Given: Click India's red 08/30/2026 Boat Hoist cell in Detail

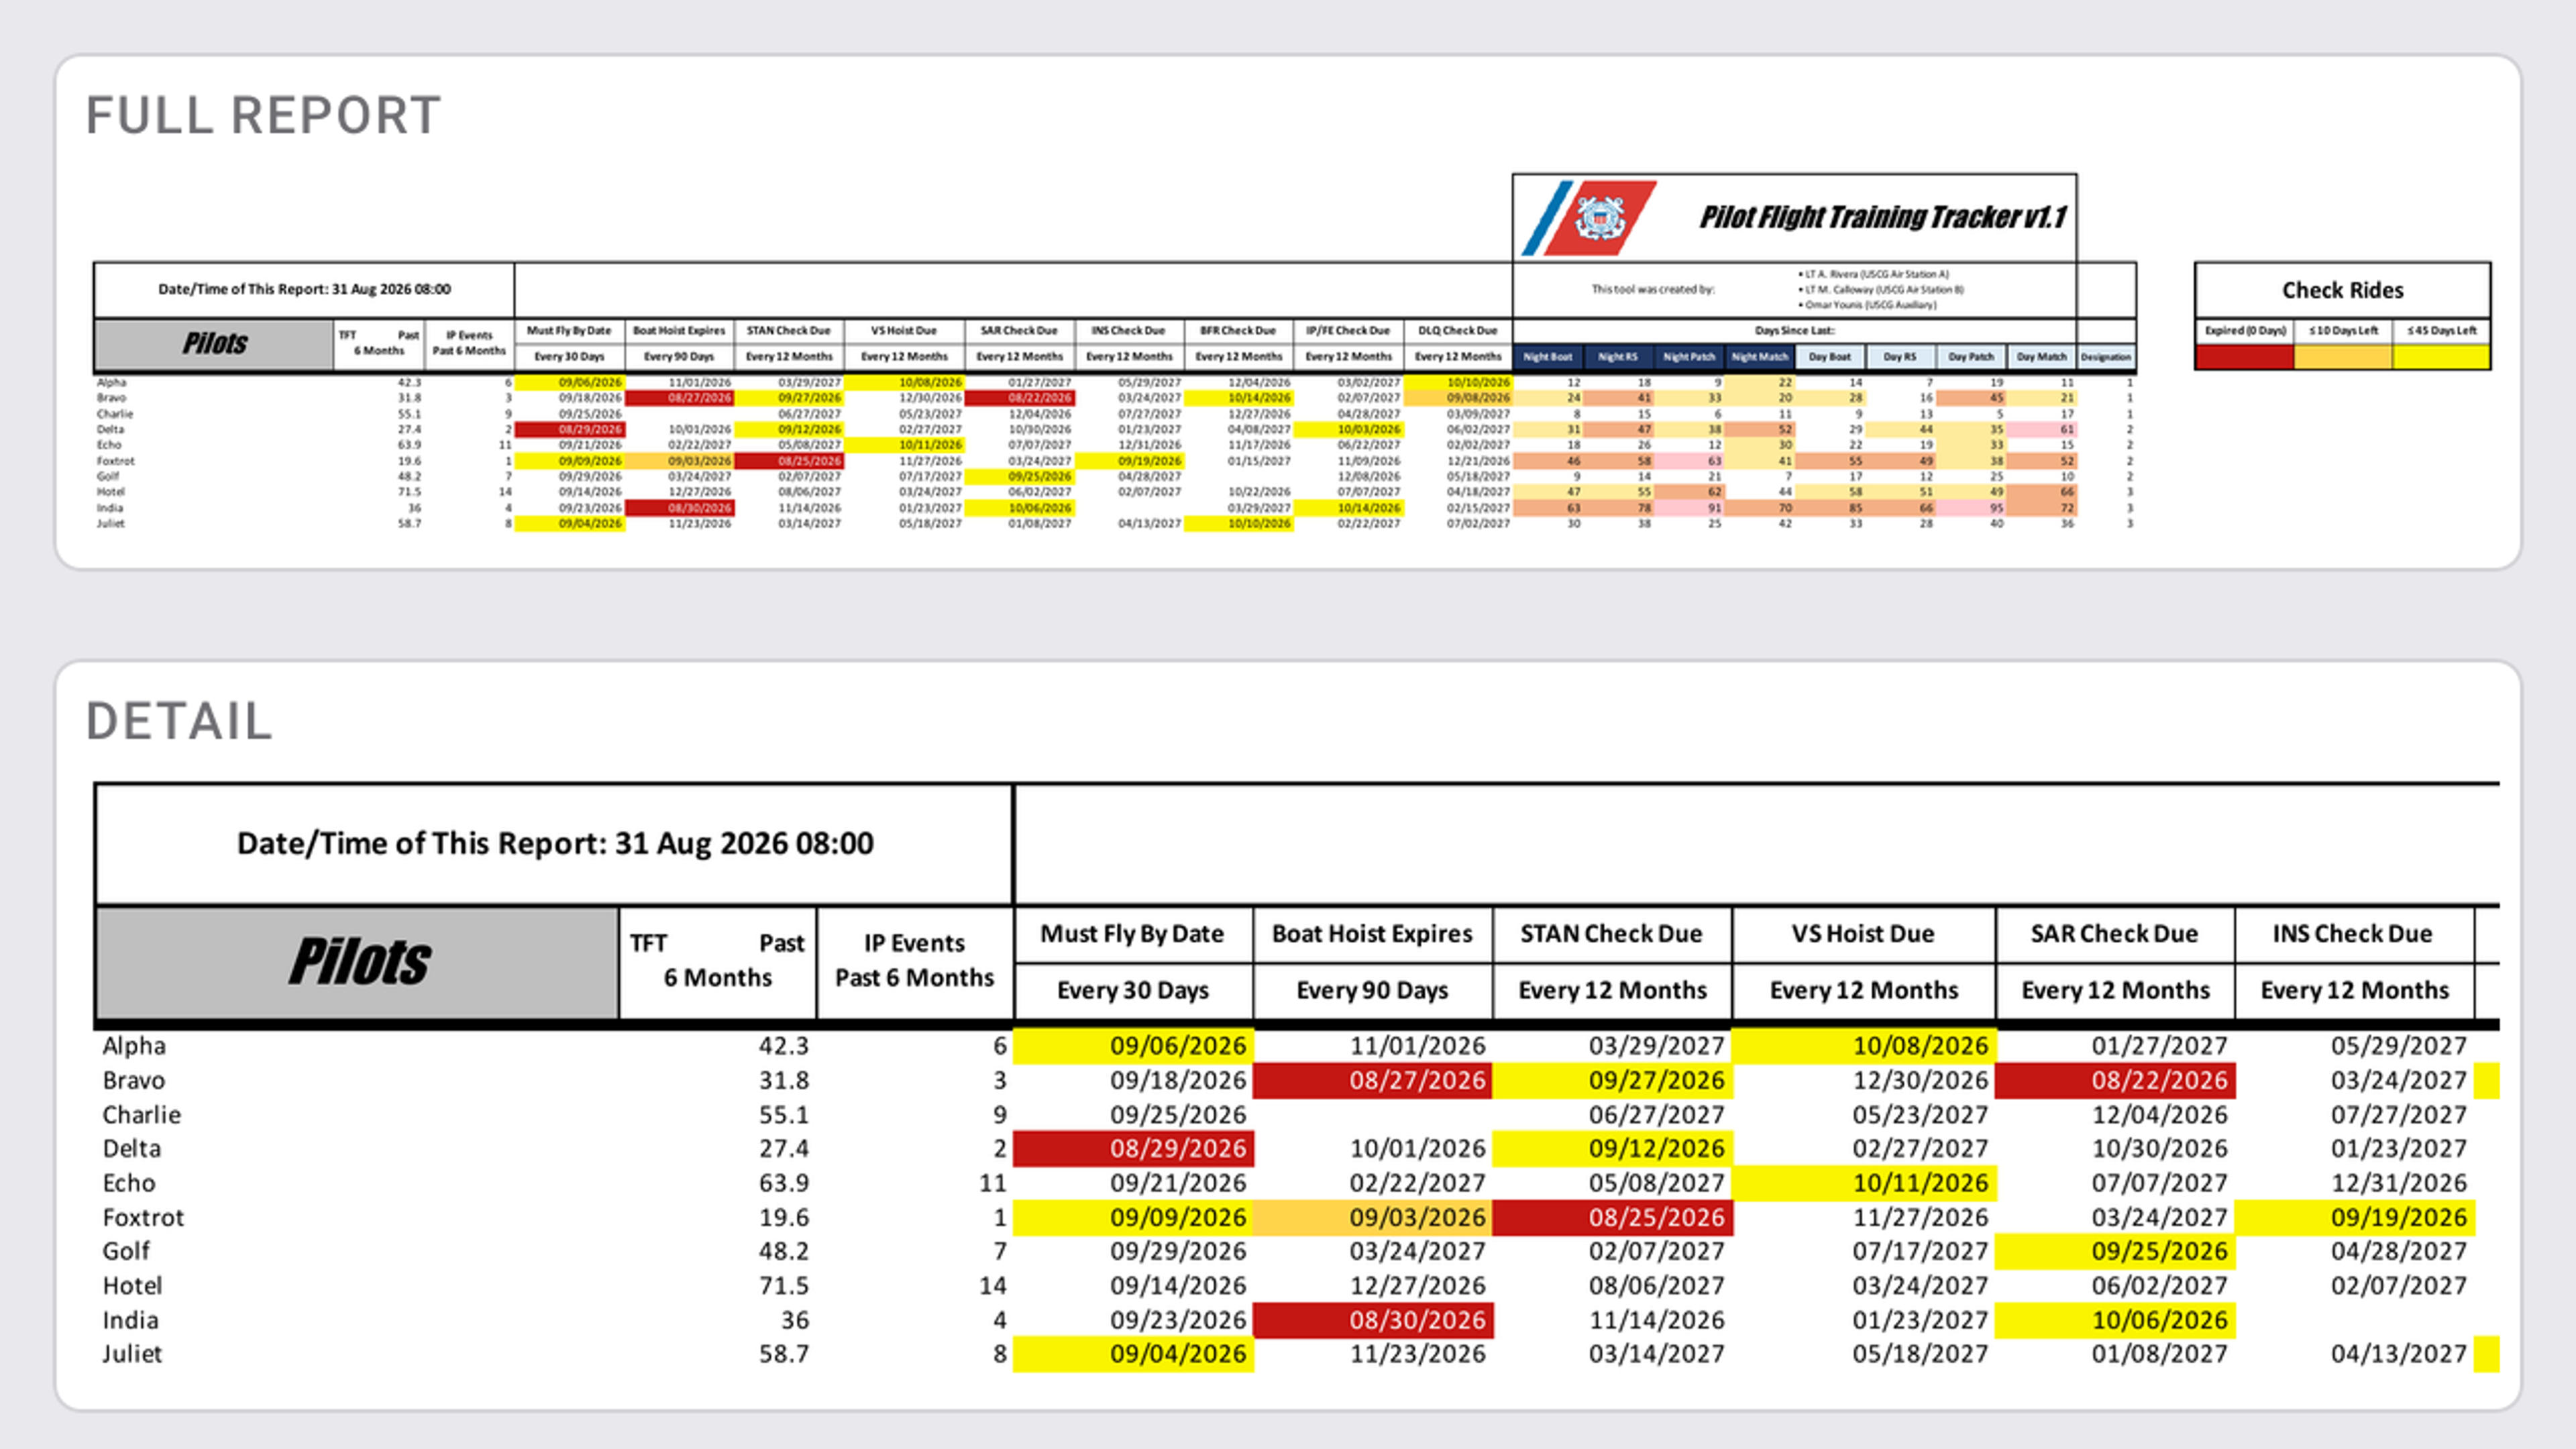Looking at the screenshot, I should (x=1372, y=1320).
